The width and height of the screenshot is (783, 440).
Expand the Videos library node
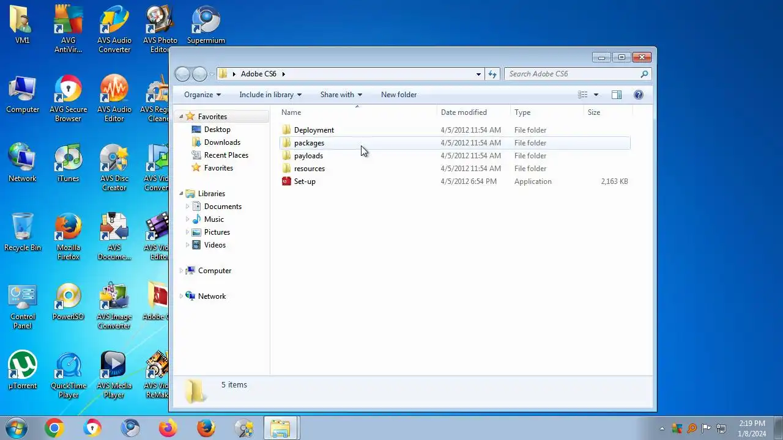[187, 245]
